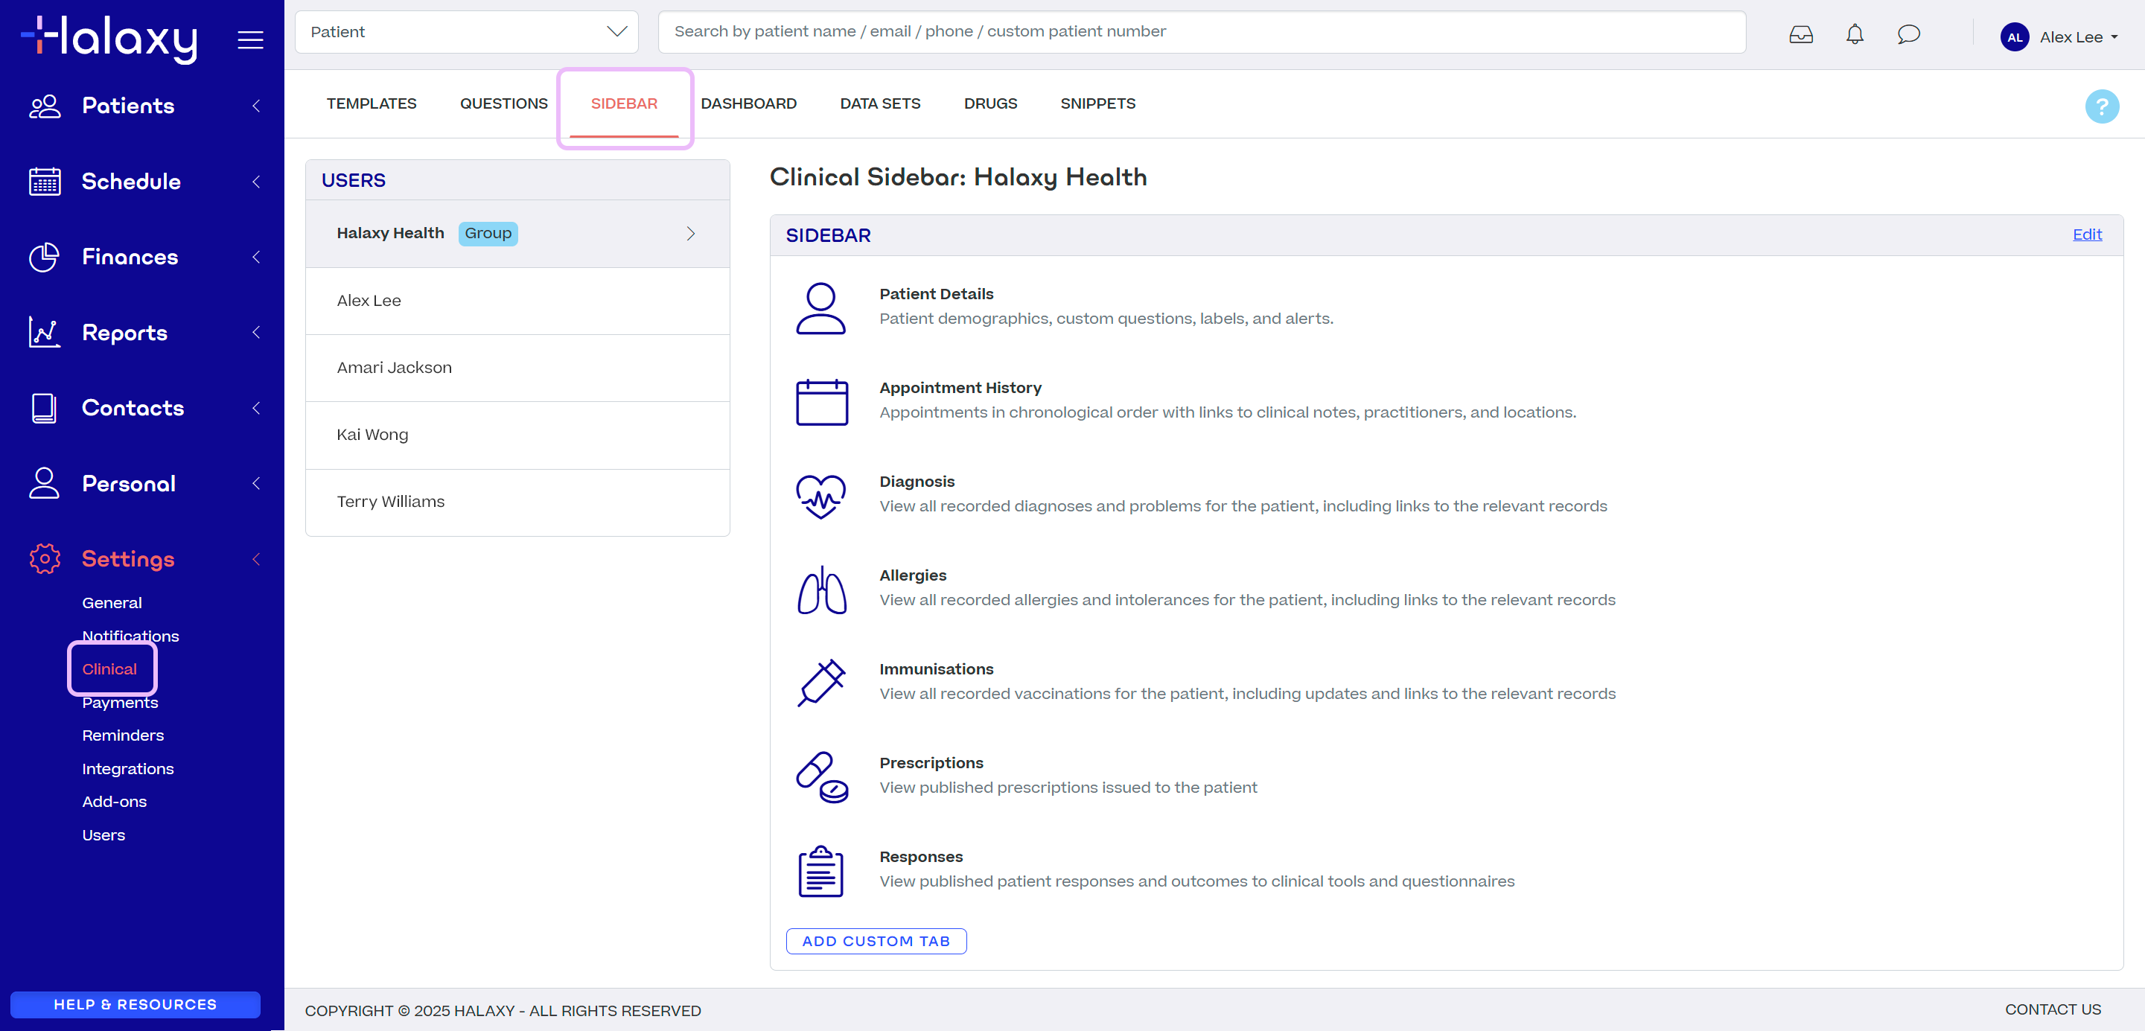2145x1031 pixels.
Task: Click the hamburger menu next to Halaxy logo
Action: click(x=251, y=39)
